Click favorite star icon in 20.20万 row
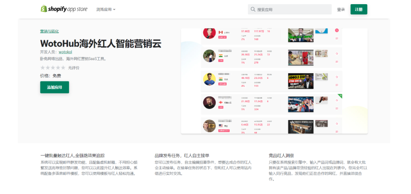Image resolution: width=411 pixels, height=194 pixels. (x=337, y=54)
